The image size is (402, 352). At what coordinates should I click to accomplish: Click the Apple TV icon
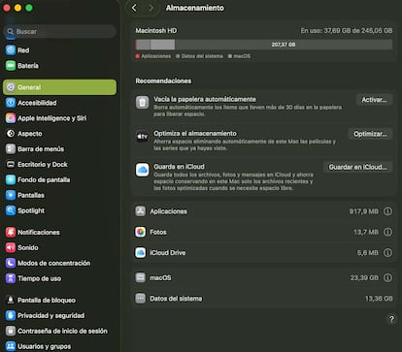click(142, 137)
